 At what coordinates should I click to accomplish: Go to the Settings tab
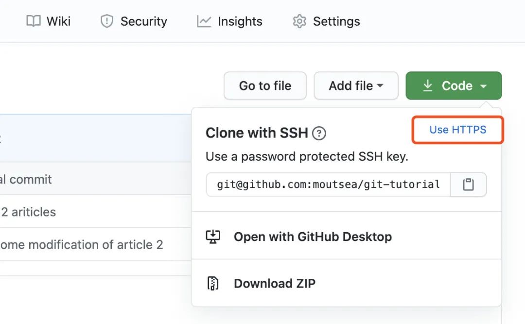336,21
